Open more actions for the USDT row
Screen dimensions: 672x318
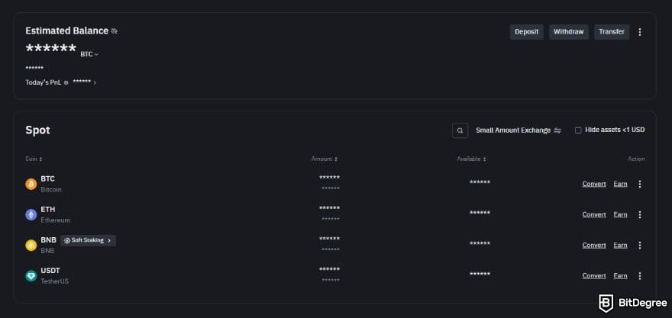pyautogui.click(x=640, y=276)
